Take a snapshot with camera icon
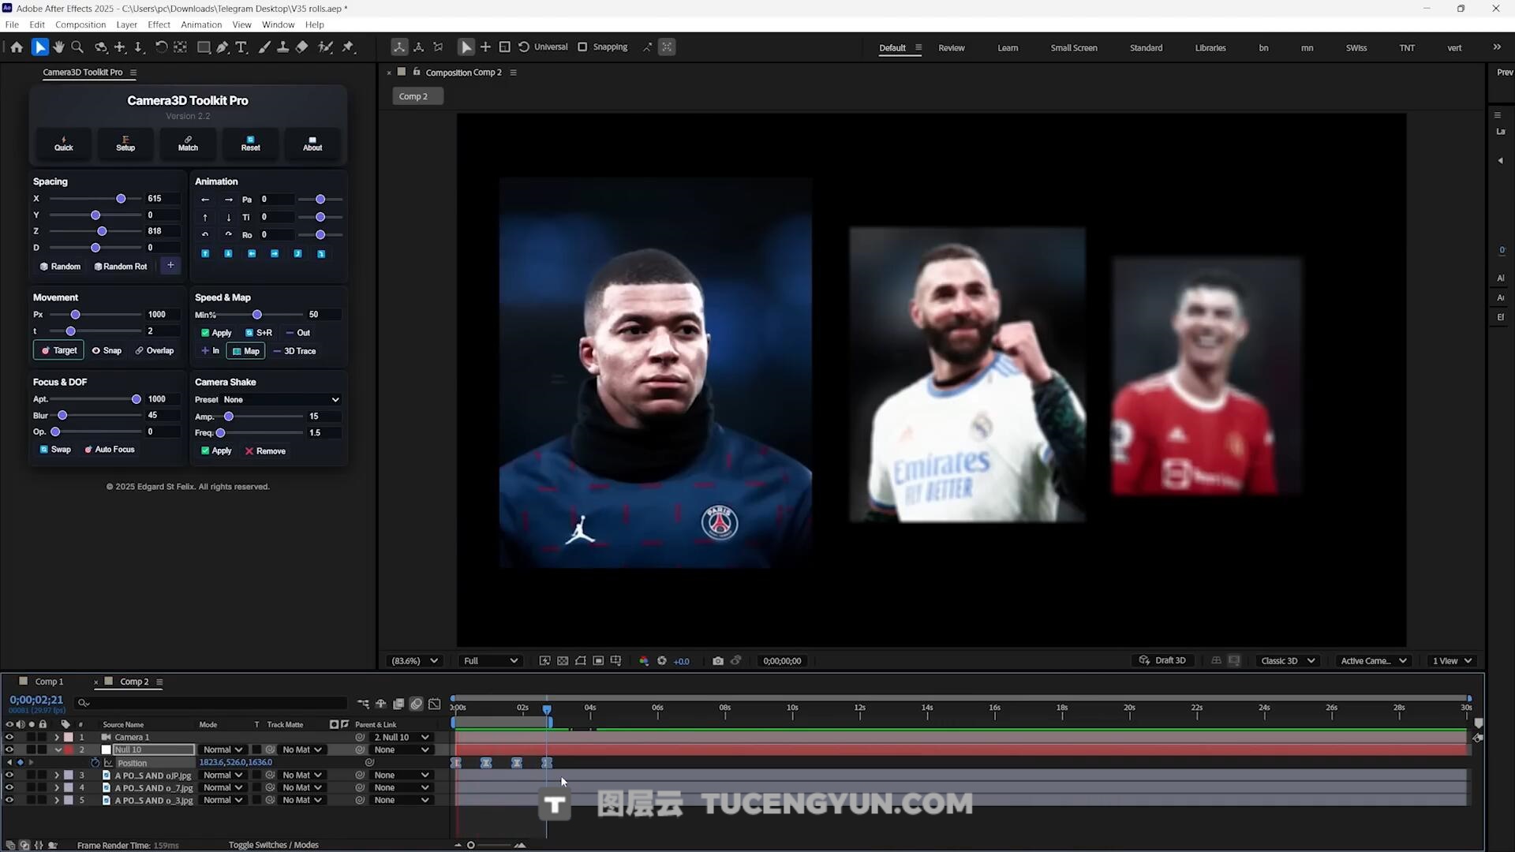This screenshot has width=1515, height=852. 717,661
